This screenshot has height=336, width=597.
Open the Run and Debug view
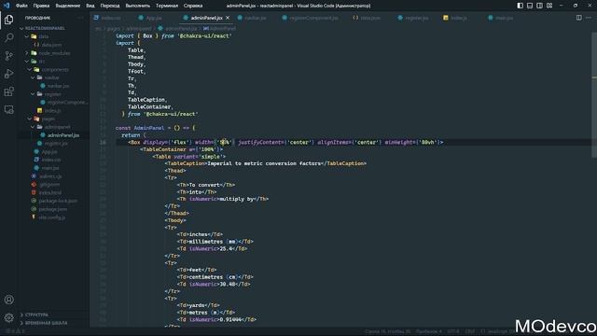[x=8, y=74]
